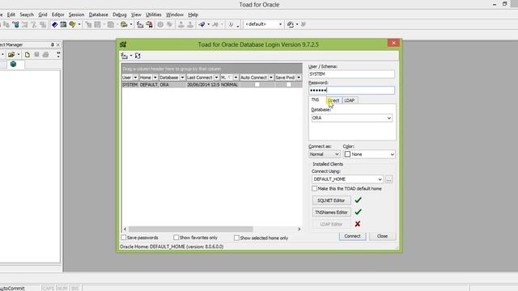Click the connection grid horizontal scrollbar

191,229
